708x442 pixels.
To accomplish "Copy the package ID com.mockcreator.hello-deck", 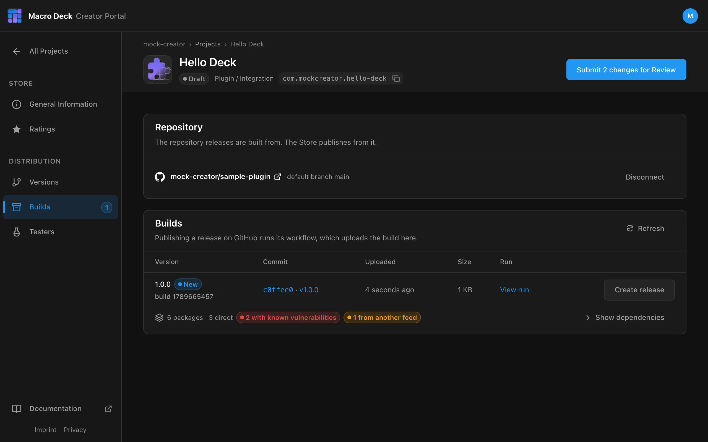I will click(396, 78).
